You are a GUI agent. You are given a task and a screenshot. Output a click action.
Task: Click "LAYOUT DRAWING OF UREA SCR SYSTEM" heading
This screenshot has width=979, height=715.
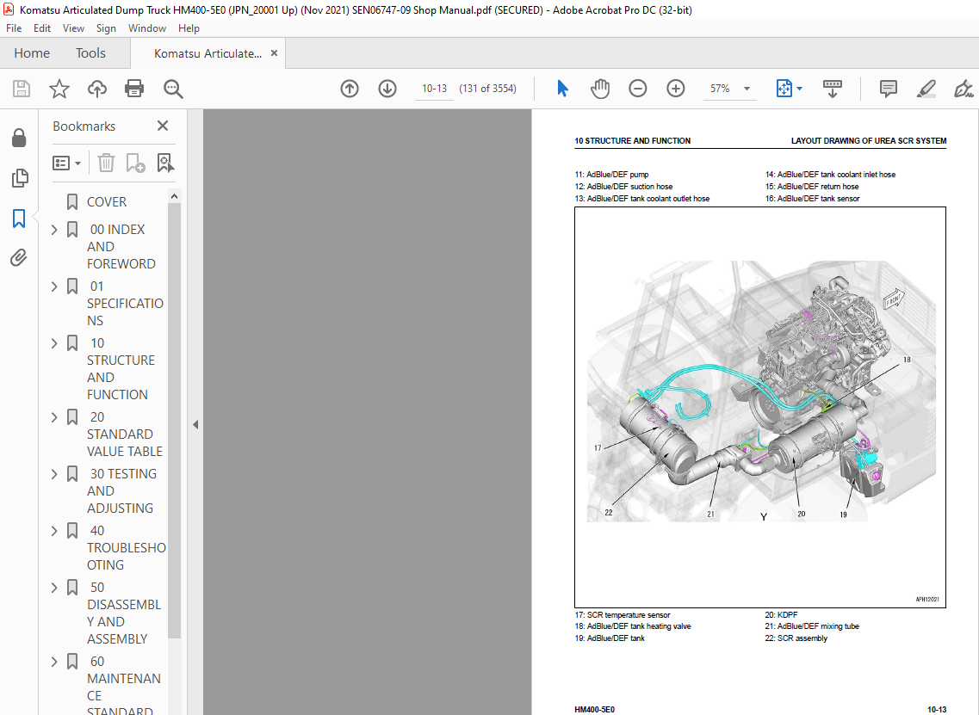point(869,141)
